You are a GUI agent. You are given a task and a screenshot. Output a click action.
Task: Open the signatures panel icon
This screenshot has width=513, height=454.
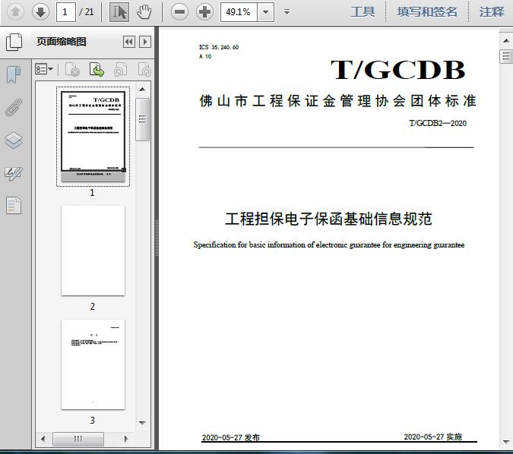(14, 173)
